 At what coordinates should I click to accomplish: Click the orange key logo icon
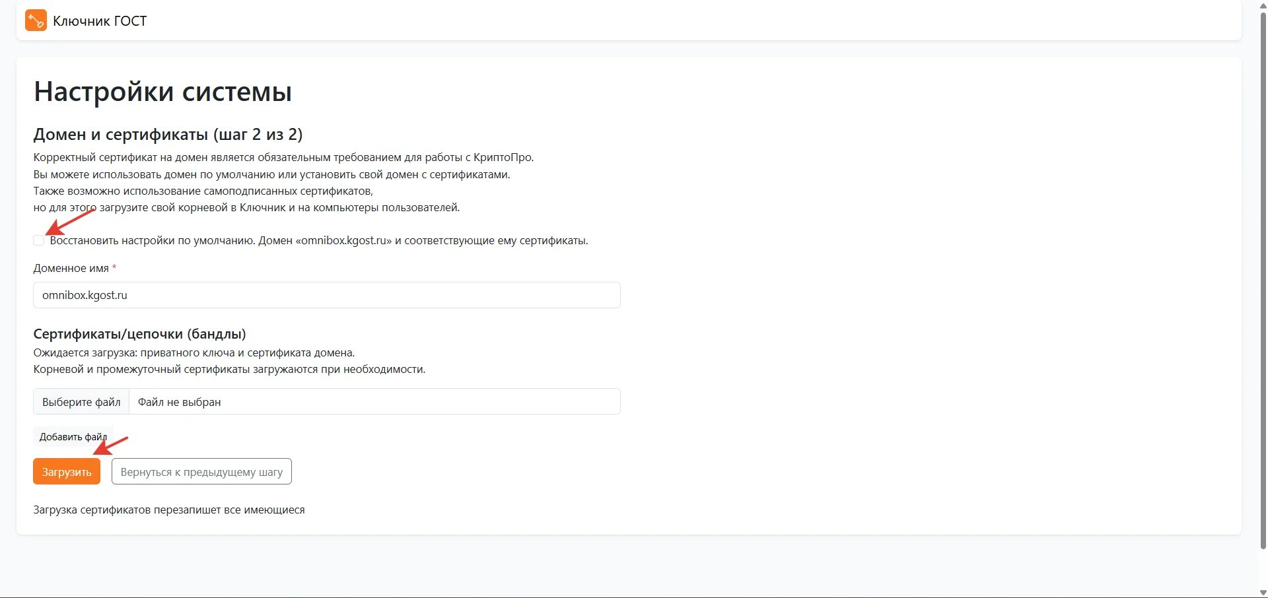[x=36, y=20]
